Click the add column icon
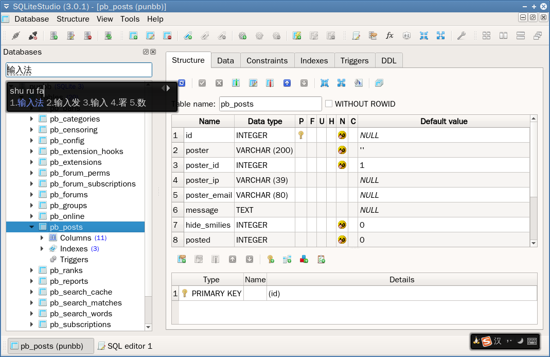 236,83
